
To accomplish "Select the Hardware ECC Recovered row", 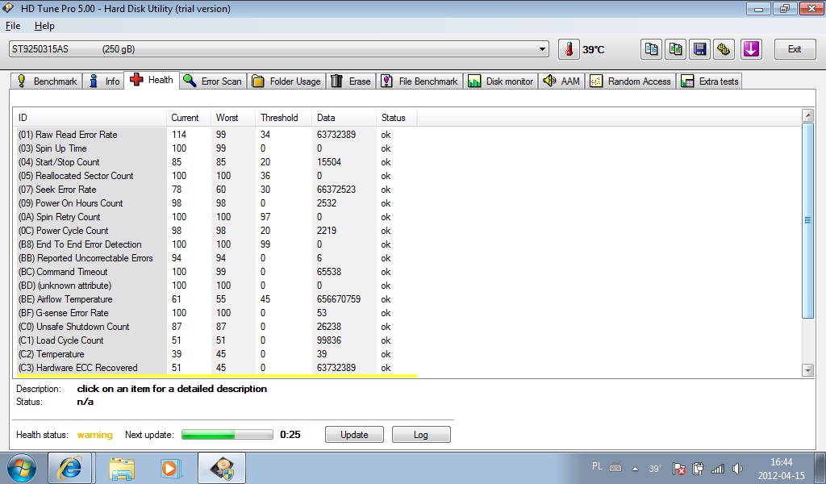I will pos(216,368).
